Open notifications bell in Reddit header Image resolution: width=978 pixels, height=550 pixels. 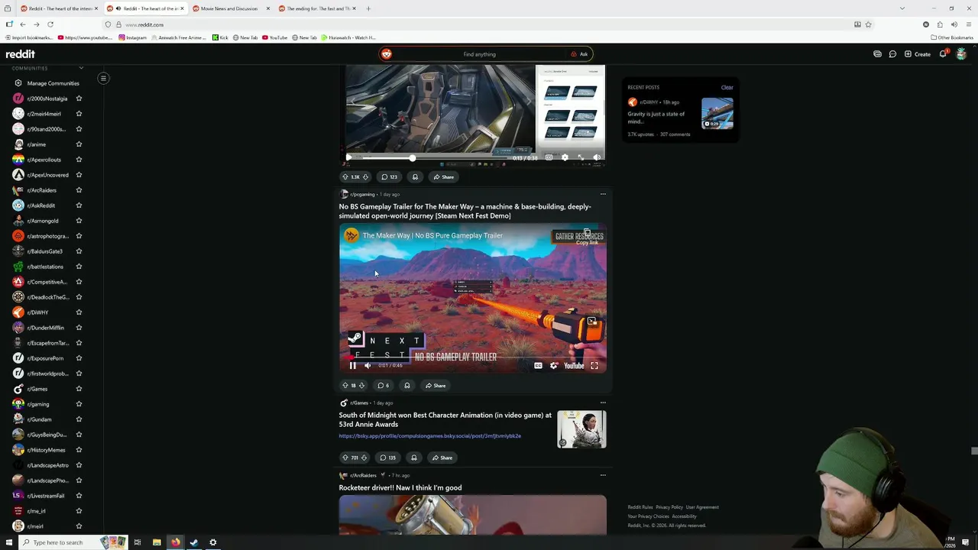(943, 54)
